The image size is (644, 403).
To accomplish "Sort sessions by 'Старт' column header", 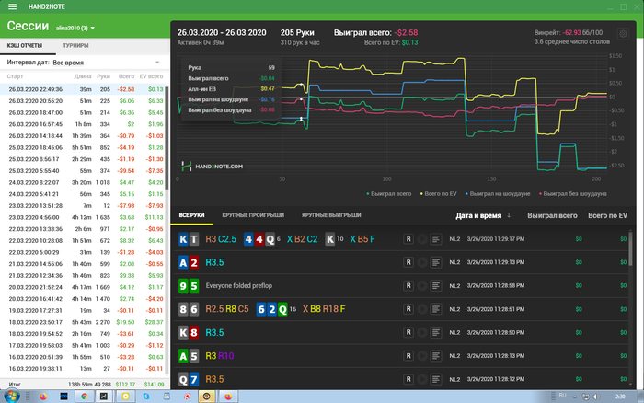I will (x=15, y=76).
